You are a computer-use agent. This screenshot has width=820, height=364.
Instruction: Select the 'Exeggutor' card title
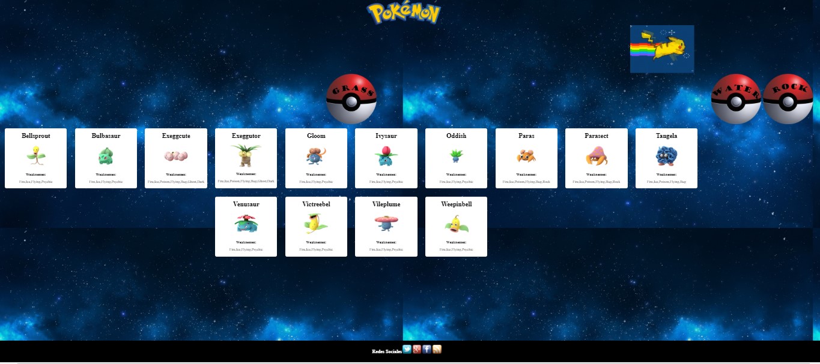coord(246,136)
